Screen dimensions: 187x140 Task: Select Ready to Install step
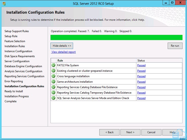coord(14,91)
